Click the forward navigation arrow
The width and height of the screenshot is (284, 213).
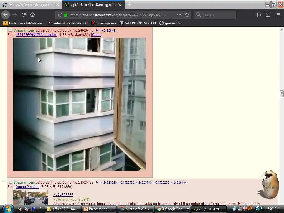[15, 15]
